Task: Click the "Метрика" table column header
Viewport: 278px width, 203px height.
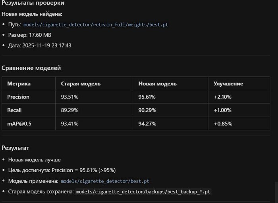Action: pyautogui.click(x=19, y=84)
